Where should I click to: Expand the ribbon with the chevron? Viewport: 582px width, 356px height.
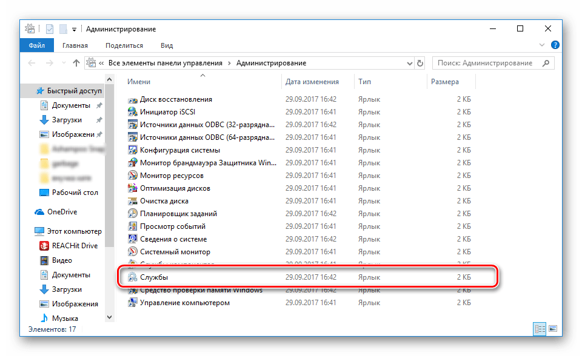(x=542, y=46)
